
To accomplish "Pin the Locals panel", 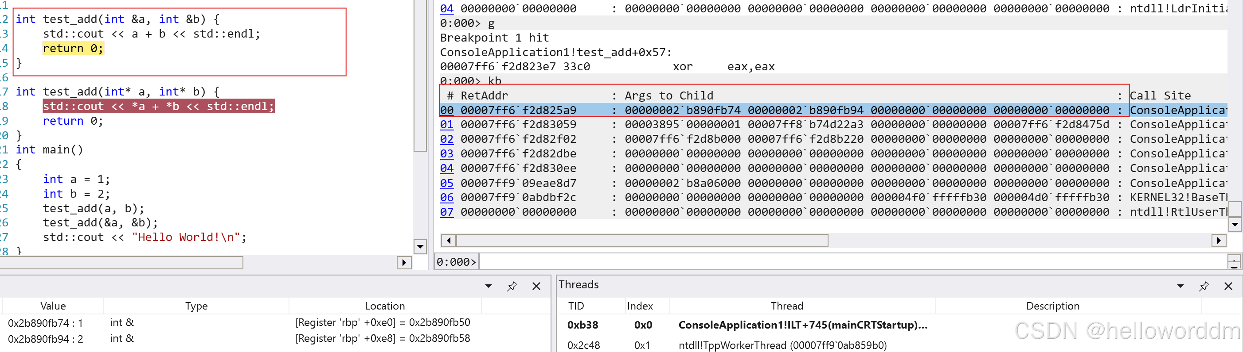I will click(512, 286).
